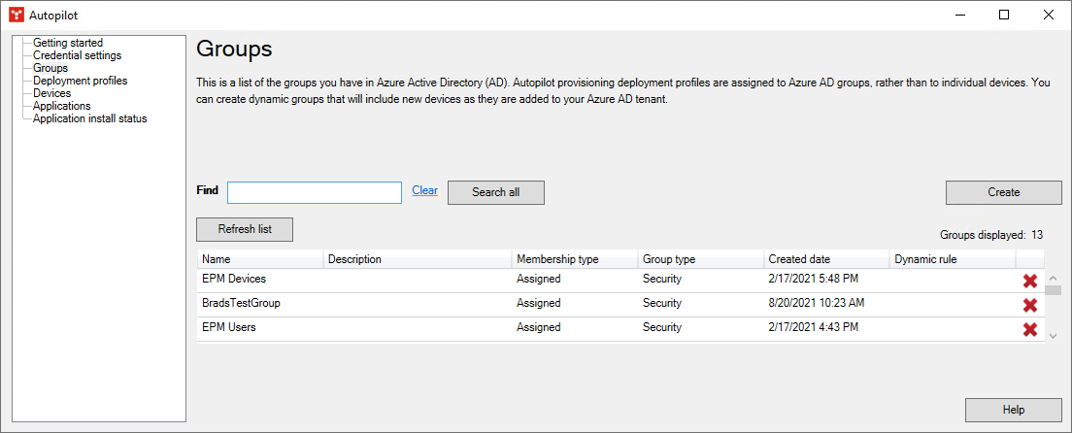Open Getting started in navigation tree
This screenshot has height=433, width=1072.
68,43
